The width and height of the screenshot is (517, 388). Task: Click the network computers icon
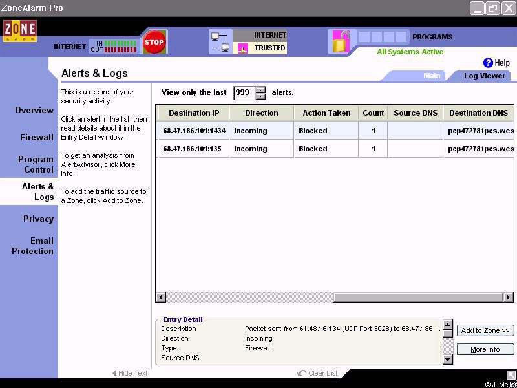[x=220, y=42]
